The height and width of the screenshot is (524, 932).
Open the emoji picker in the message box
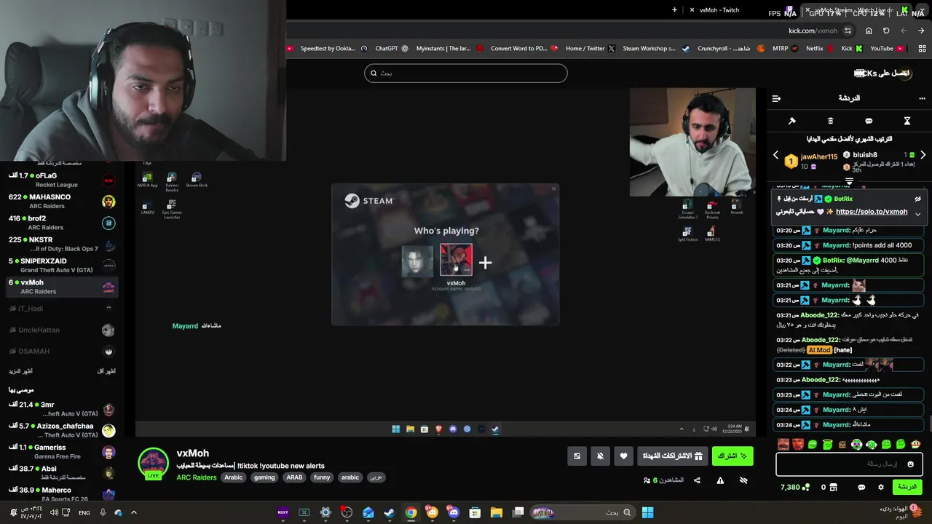click(910, 464)
